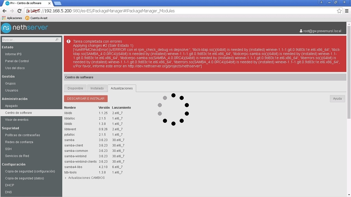
Task: Switch to the Disponible tab
Action: [x=75, y=88]
